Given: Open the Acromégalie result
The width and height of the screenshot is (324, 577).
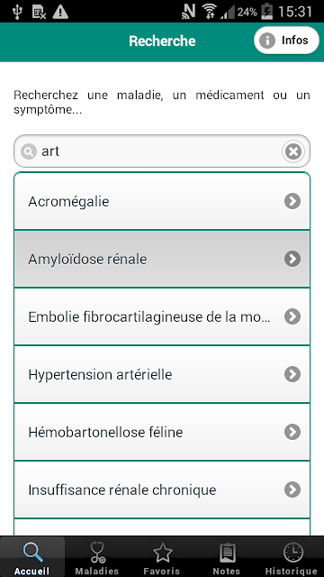Looking at the screenshot, I should (x=162, y=201).
